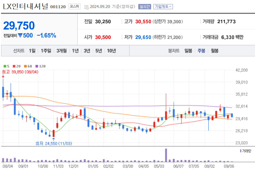Click the 최저 24,550 (11/03) label
The height and width of the screenshot is (174, 255).
tap(54, 143)
